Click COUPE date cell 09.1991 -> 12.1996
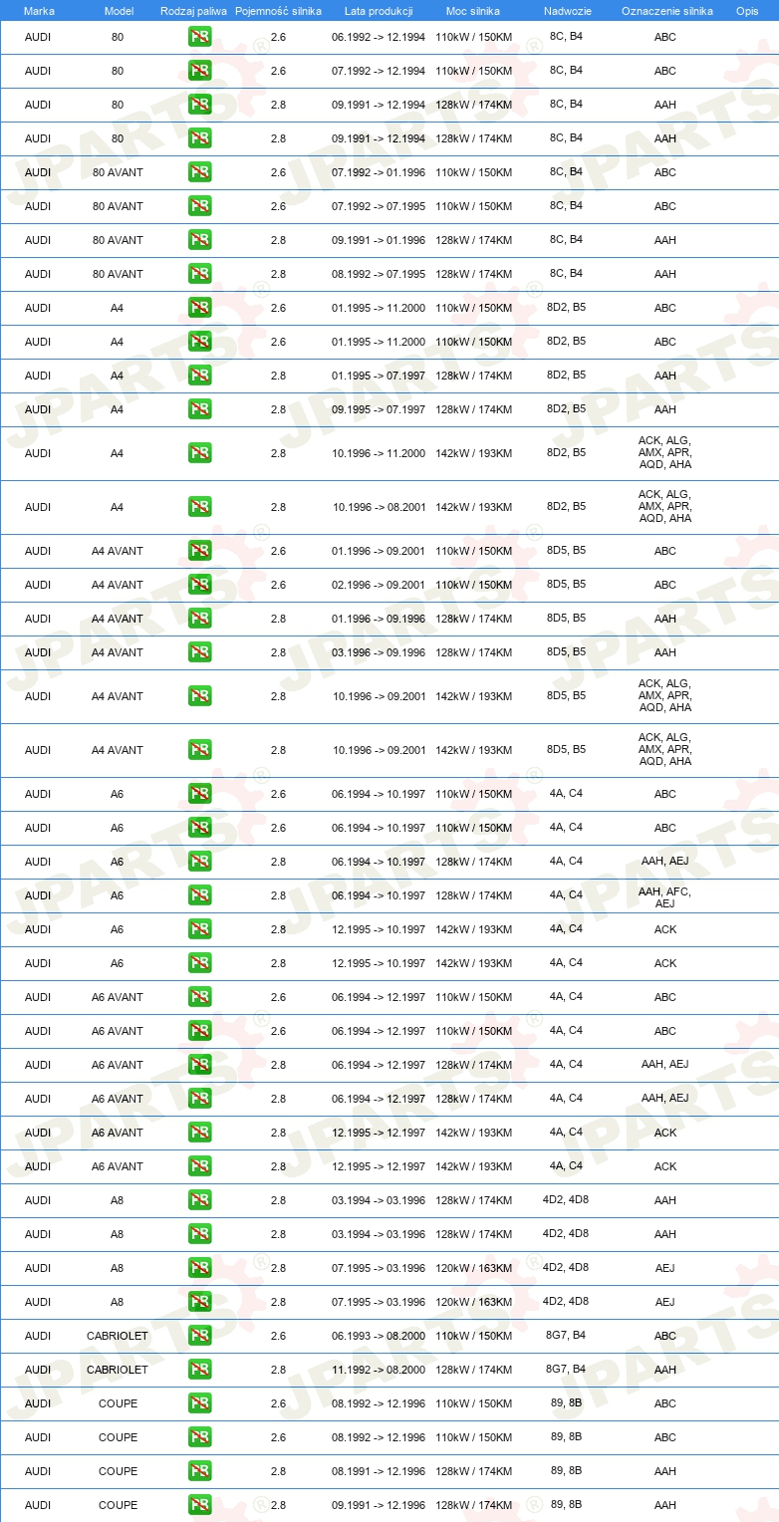This screenshot has height=1522, width=779. click(x=379, y=1505)
